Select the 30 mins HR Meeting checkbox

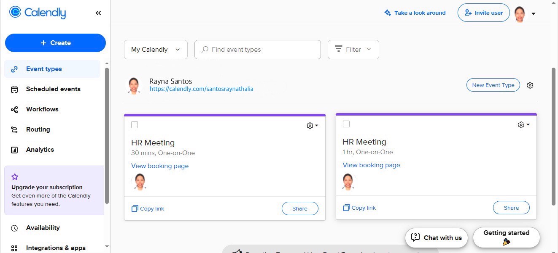[135, 125]
